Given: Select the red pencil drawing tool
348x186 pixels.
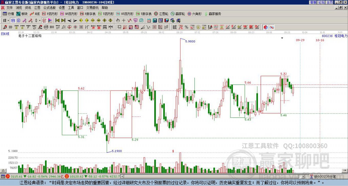Looking at the screenshot, I should (5, 27).
